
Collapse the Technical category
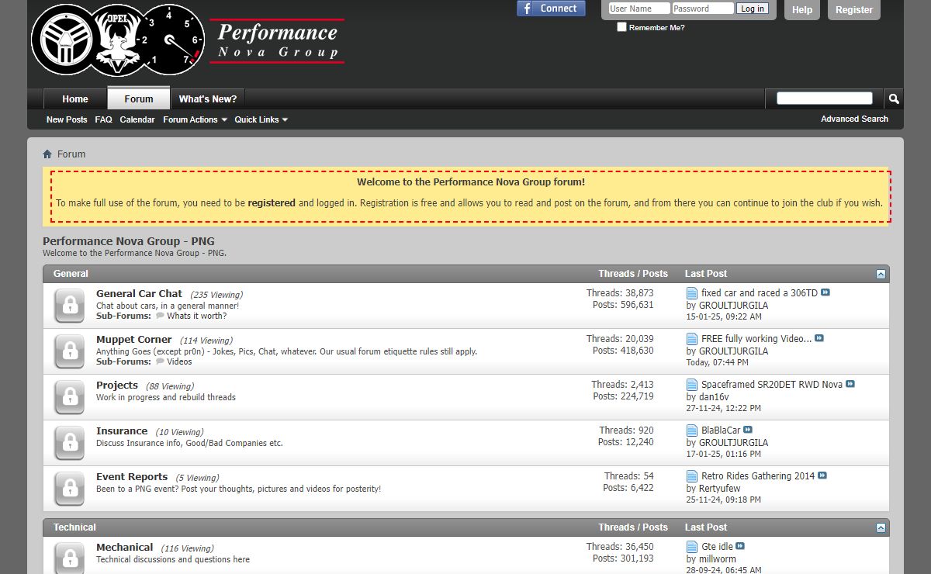pyautogui.click(x=881, y=527)
